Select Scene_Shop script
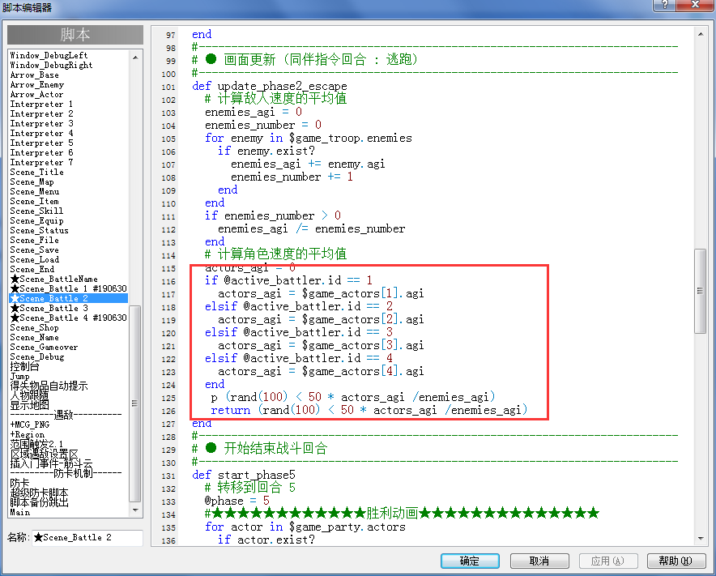 (35, 327)
